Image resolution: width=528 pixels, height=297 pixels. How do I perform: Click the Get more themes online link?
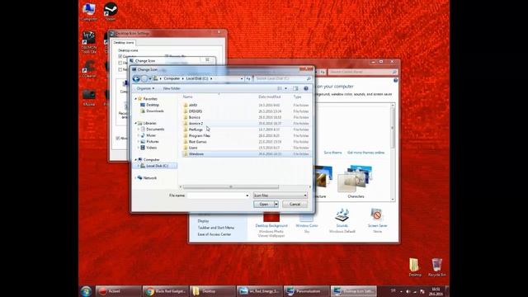pos(365,153)
